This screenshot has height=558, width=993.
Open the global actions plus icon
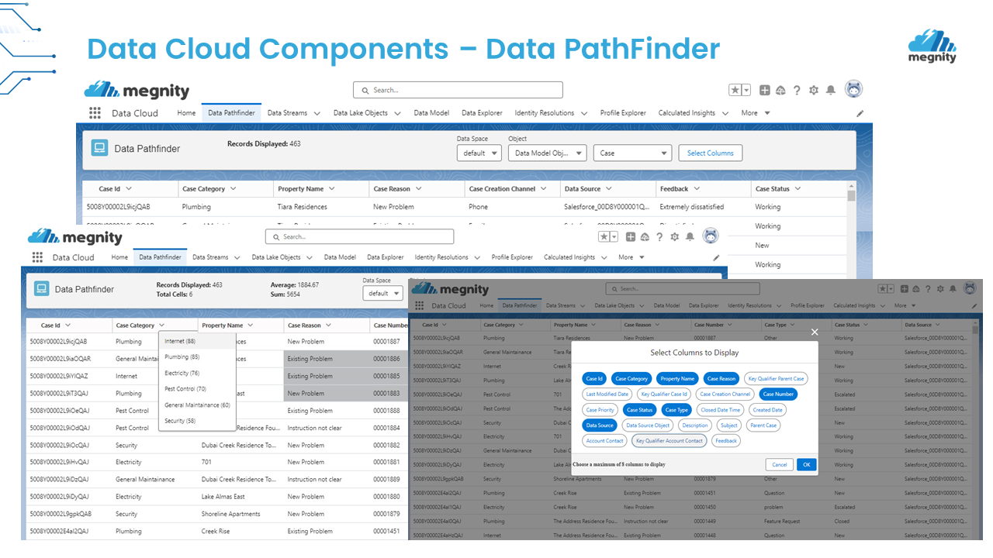(763, 90)
